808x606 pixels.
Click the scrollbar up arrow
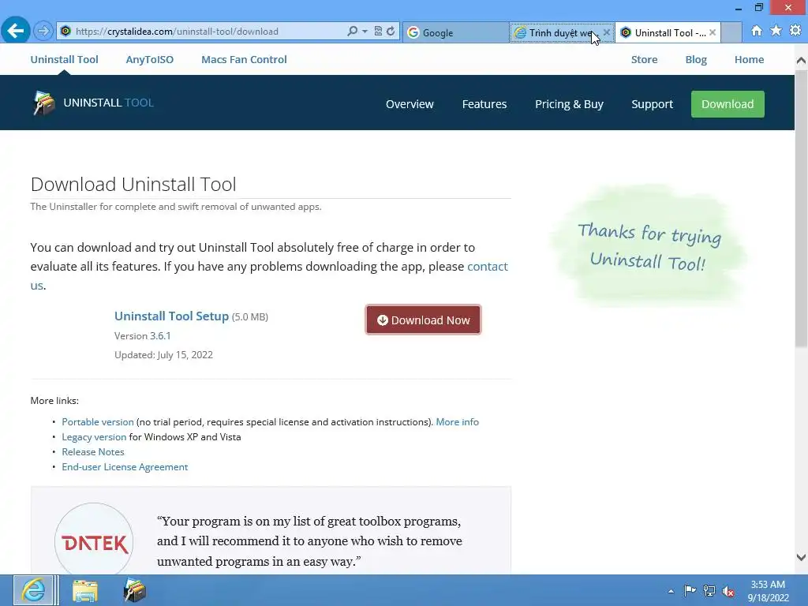point(801,60)
